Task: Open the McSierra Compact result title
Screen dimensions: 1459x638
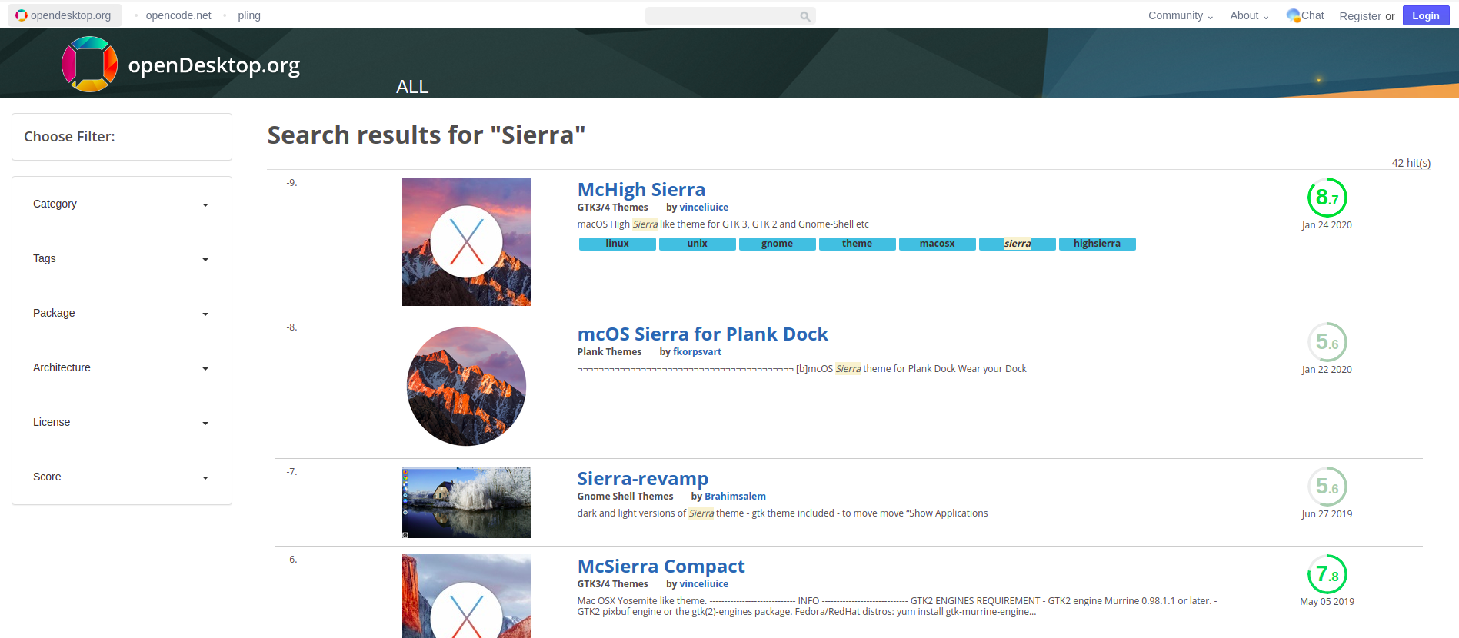Action: [x=661, y=567]
